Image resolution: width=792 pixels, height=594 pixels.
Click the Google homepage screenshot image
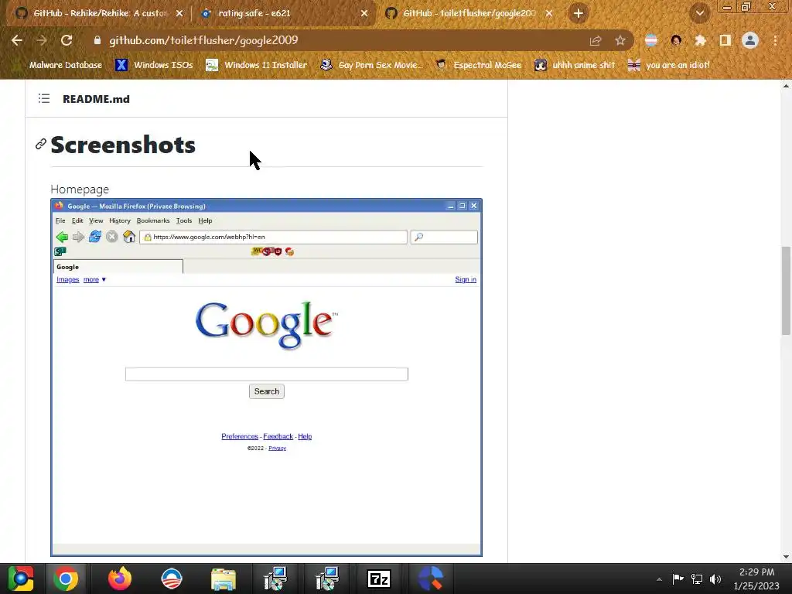tap(266, 377)
